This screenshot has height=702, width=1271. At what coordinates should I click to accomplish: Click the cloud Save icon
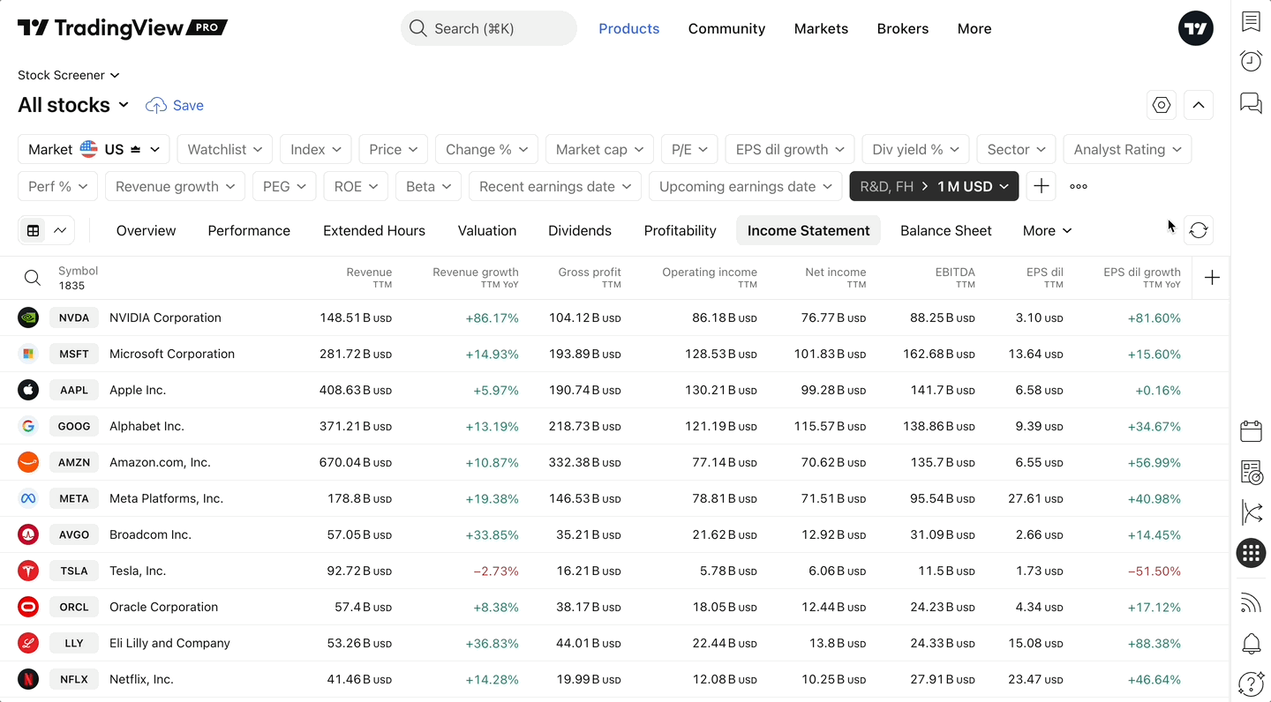[x=156, y=106]
